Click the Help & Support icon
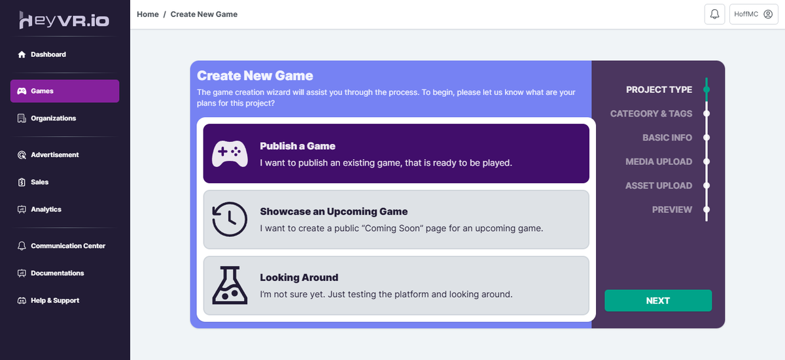 tap(22, 300)
